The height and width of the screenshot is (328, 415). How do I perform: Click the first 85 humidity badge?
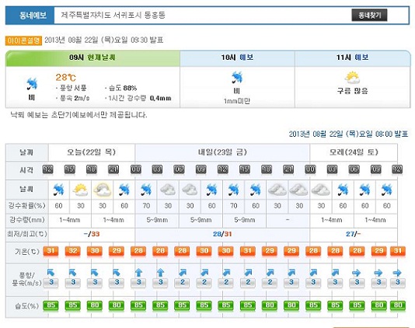click(x=51, y=305)
